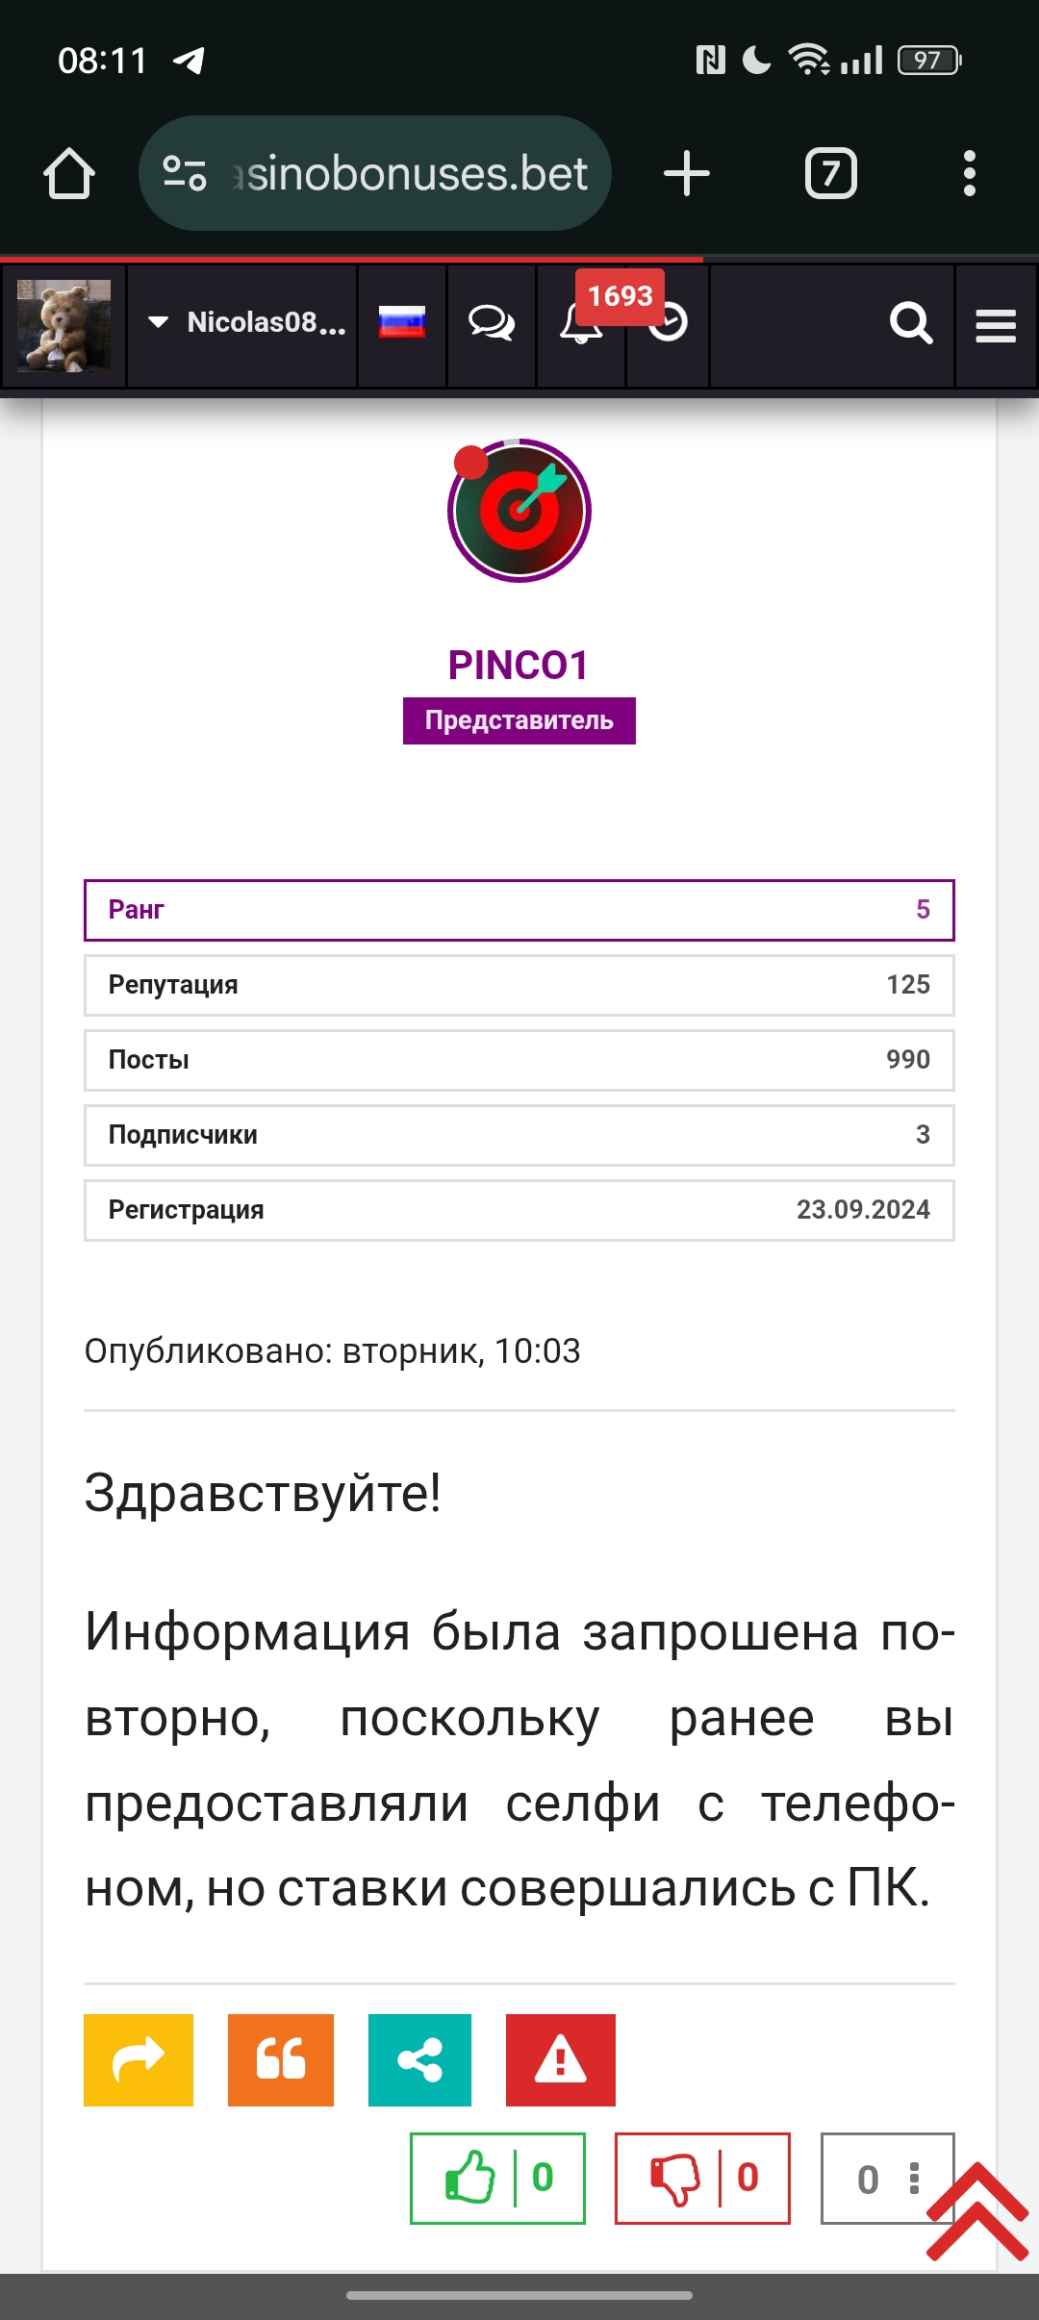Click the yellow reply arrow button
Screen dimensions: 1039x2320
139,2060
